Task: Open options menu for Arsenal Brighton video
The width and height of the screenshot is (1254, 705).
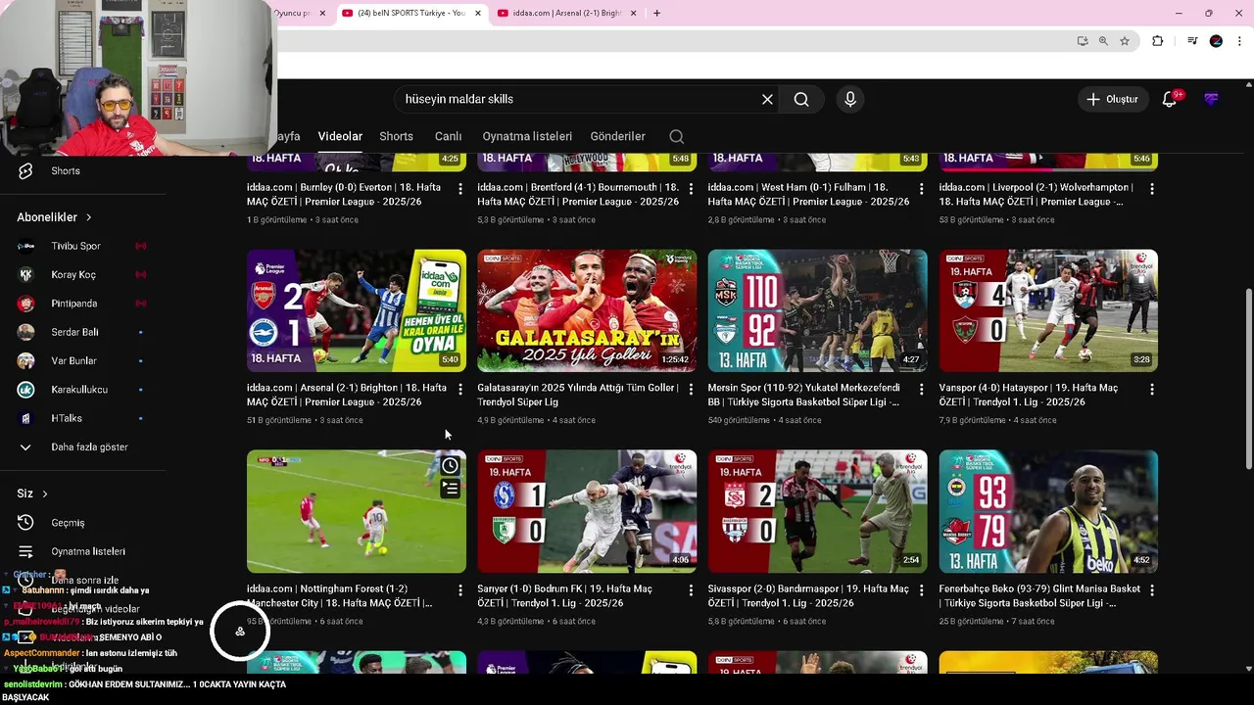Action: 460,389
